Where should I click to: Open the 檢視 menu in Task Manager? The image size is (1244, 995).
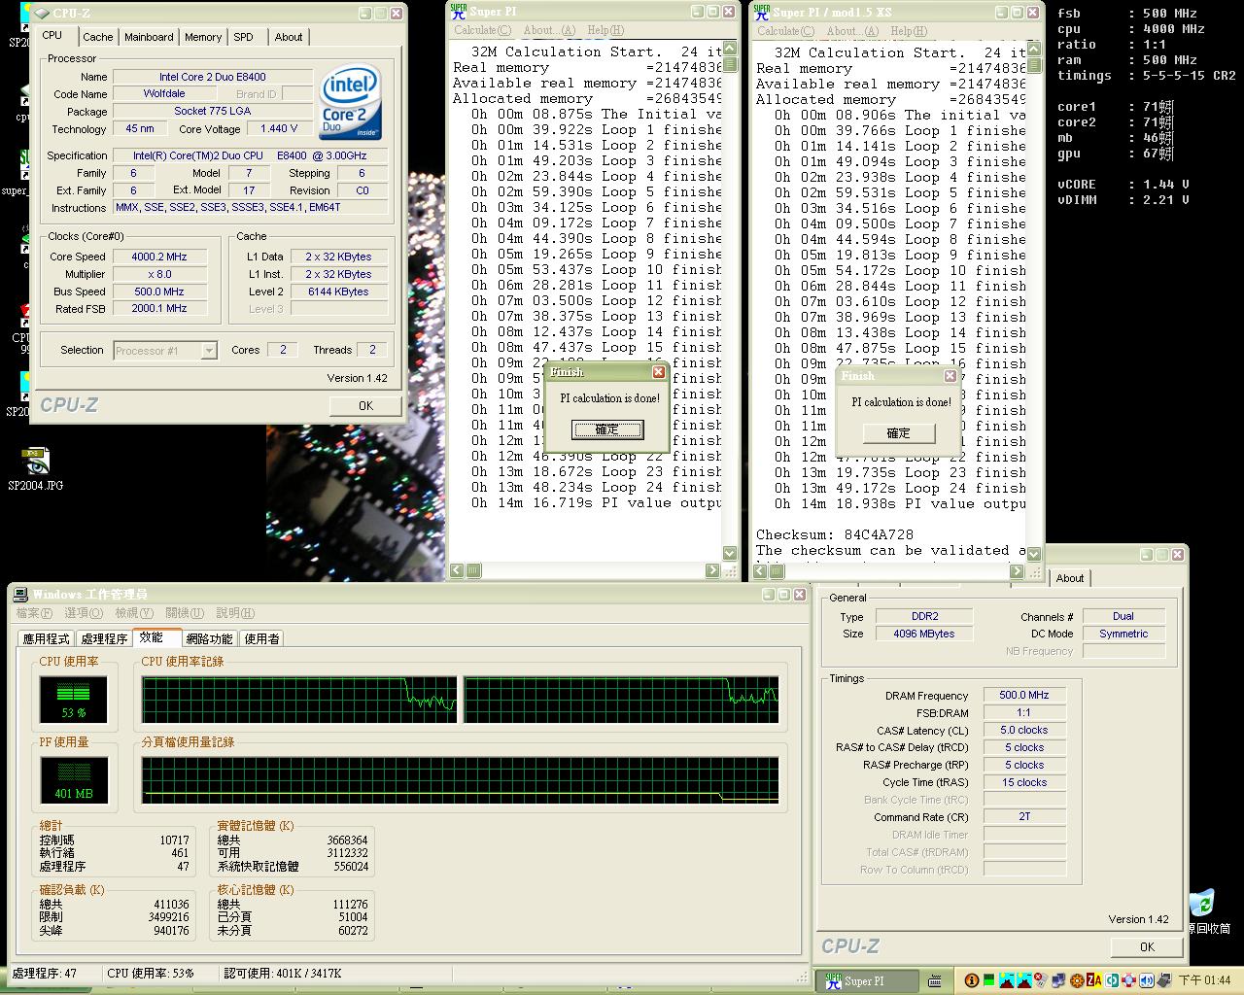134,613
